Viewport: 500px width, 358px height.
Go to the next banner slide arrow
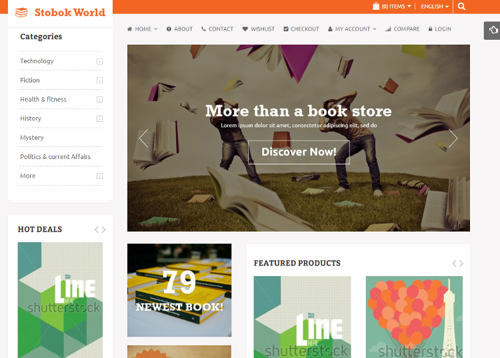(453, 138)
